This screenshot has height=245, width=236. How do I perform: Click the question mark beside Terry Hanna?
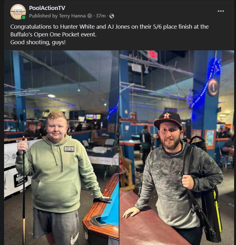tap(89, 16)
